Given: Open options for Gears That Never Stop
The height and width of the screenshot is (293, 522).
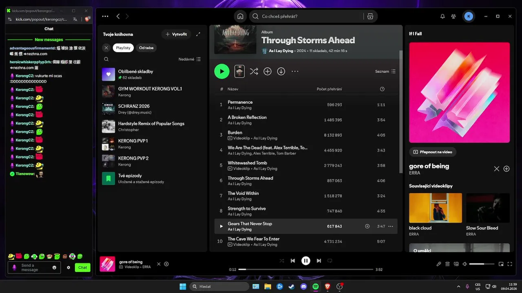Looking at the screenshot, I should click(391, 226).
